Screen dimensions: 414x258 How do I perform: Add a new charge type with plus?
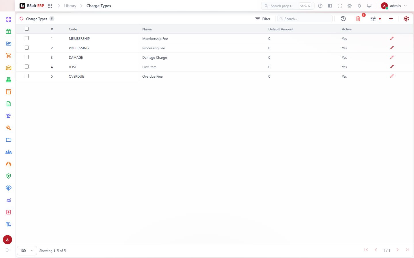point(391,19)
